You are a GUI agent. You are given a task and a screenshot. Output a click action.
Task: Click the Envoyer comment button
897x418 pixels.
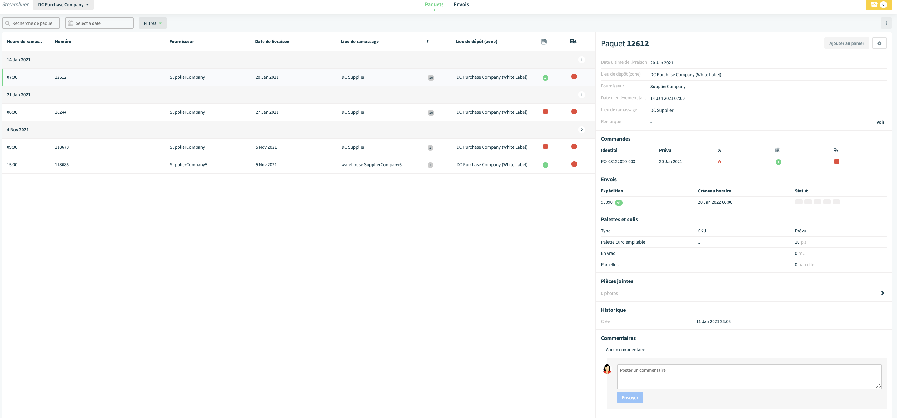[x=629, y=397]
